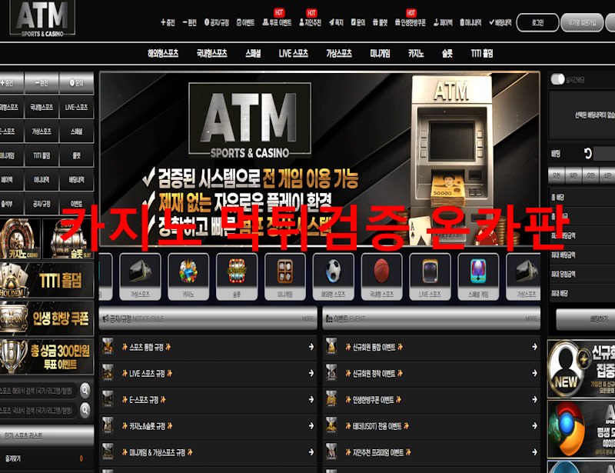Open 배팅내역 in the sidebar grid

[76, 180]
